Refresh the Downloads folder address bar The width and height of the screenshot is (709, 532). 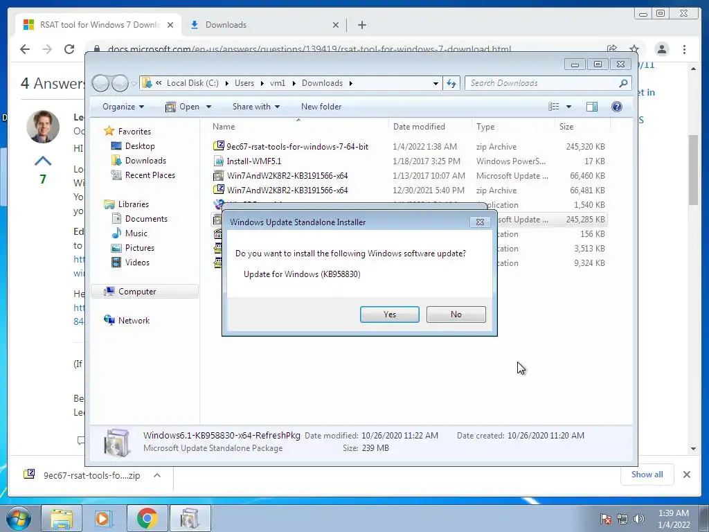451,83
